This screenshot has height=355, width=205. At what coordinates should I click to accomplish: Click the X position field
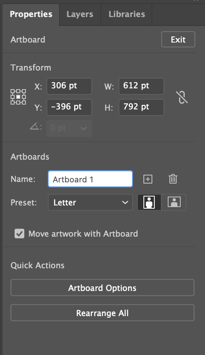[x=69, y=86]
